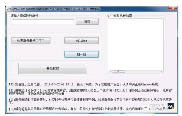Image resolution: width=182 pixels, height=116 pixels.
Task: Click the file list's right scroll arrow
Action: (161, 72)
